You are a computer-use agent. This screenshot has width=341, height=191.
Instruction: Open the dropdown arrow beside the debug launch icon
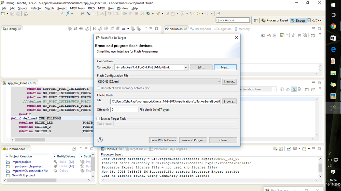[153, 14]
